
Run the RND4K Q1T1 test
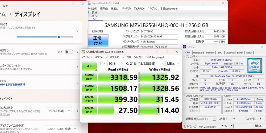(x=89, y=110)
